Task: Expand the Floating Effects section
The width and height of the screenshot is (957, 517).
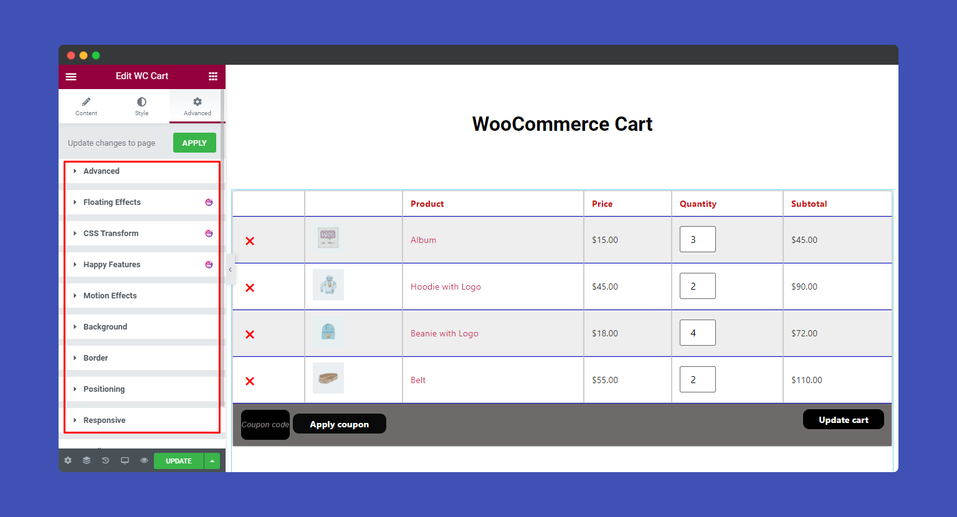Action: [141, 202]
